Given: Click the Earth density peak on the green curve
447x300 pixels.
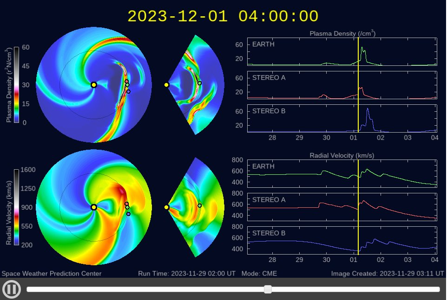Looking at the screenshot, I should pyautogui.click(x=362, y=47).
